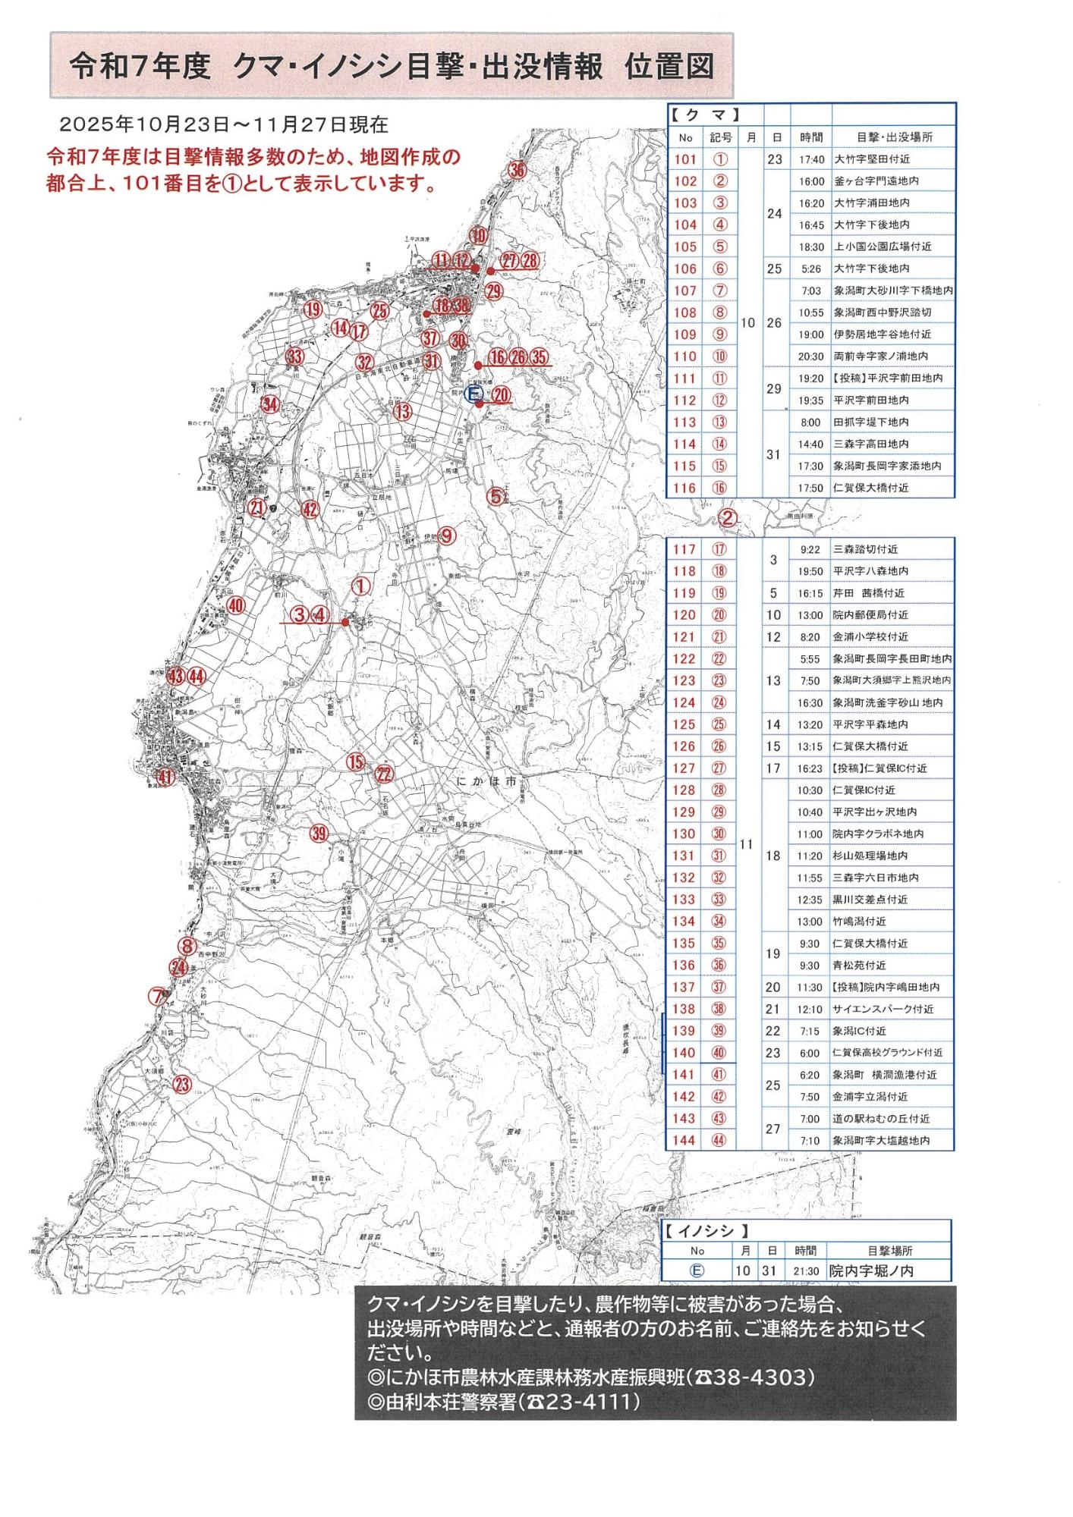Image resolution: width=1073 pixels, height=1517 pixels.
Task: Click the pink title banner
Action: (392, 66)
